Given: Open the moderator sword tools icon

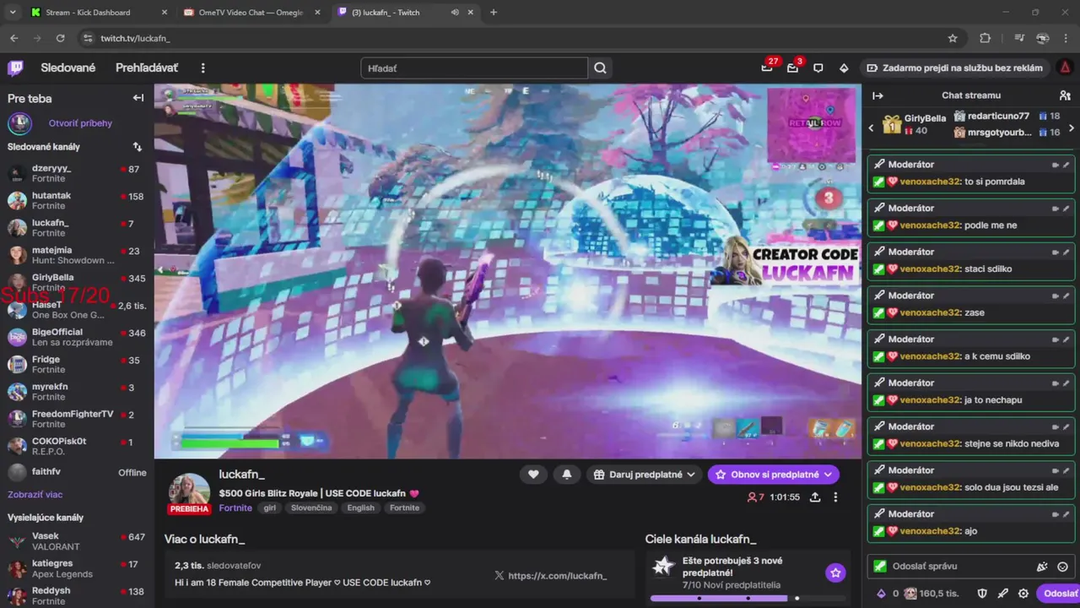Looking at the screenshot, I should click(x=1003, y=594).
